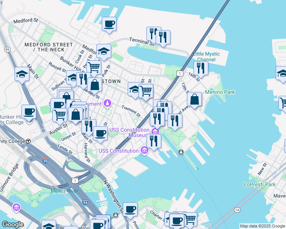Click the coffee marker at Bunker Hill Community College
286x229 pixels.
(29, 112)
